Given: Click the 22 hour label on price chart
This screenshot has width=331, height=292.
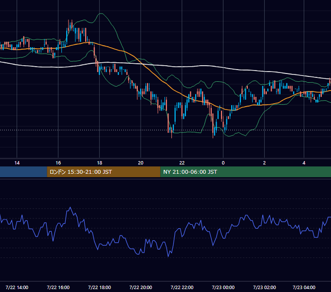Looking at the screenshot, I should click(x=182, y=163).
